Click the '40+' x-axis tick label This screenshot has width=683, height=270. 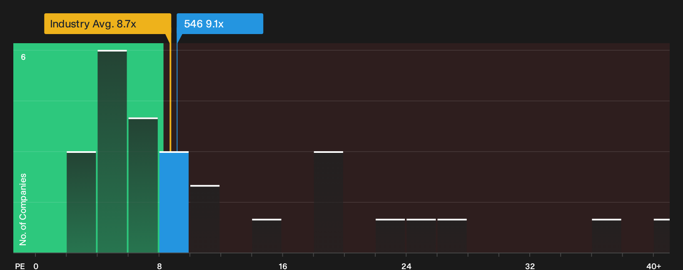coord(653,266)
